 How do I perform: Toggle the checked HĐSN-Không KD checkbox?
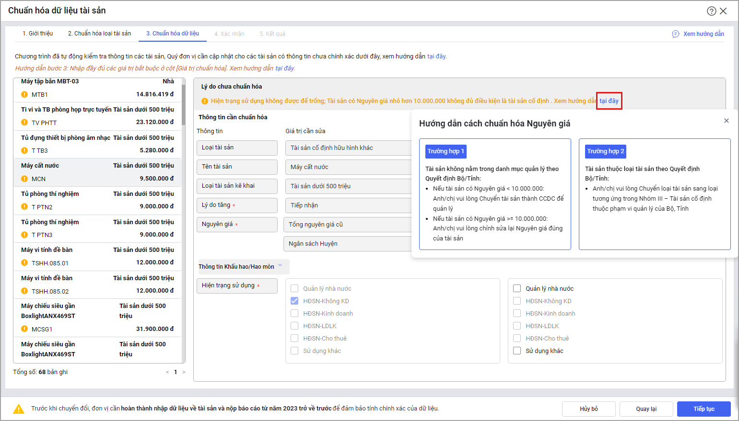[x=294, y=301]
